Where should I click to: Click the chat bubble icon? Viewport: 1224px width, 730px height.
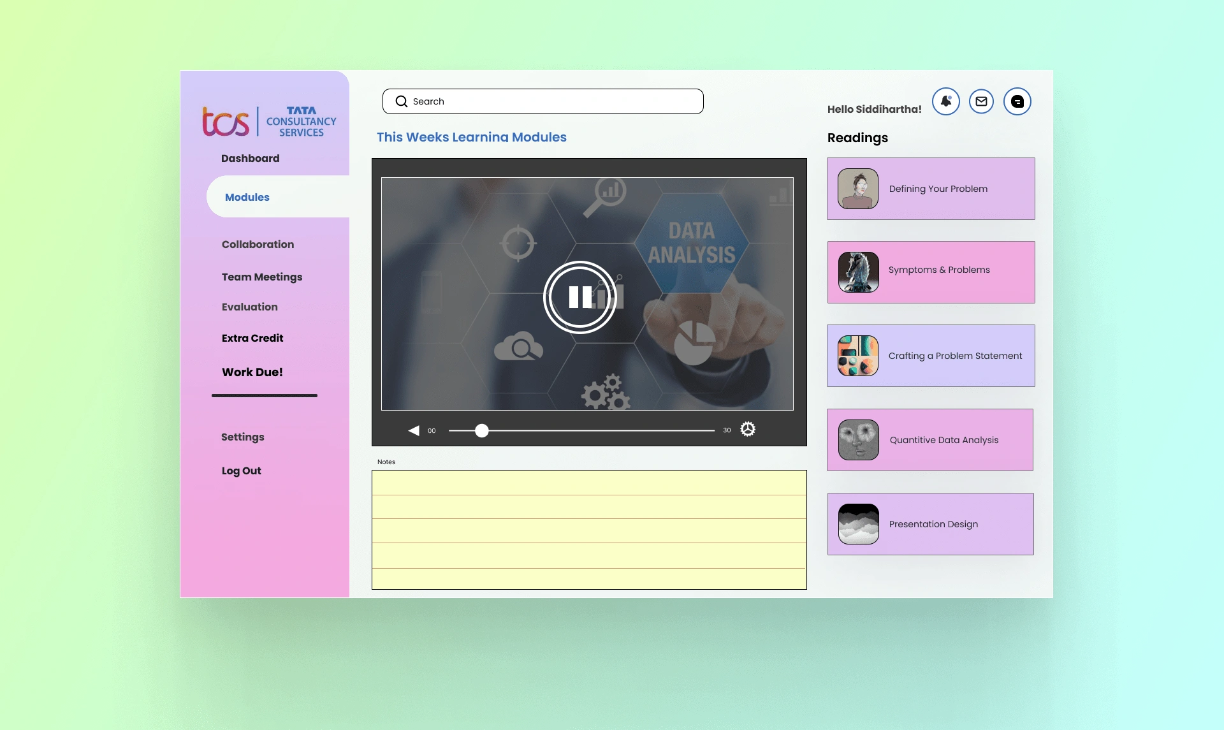click(1017, 101)
